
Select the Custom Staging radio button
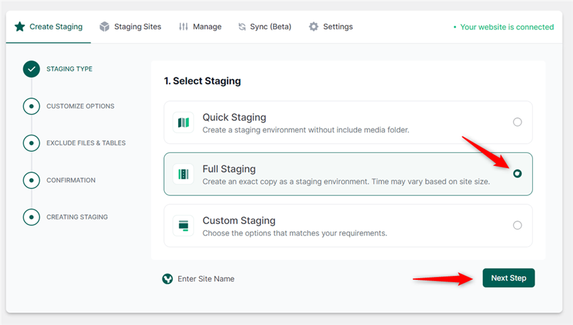click(517, 225)
